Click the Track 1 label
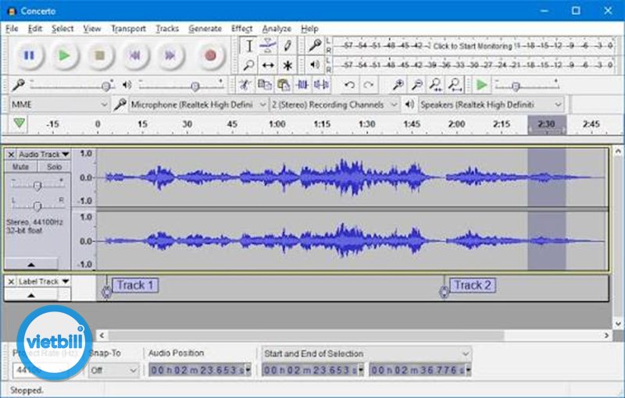This screenshot has height=398, width=625. coord(135,285)
